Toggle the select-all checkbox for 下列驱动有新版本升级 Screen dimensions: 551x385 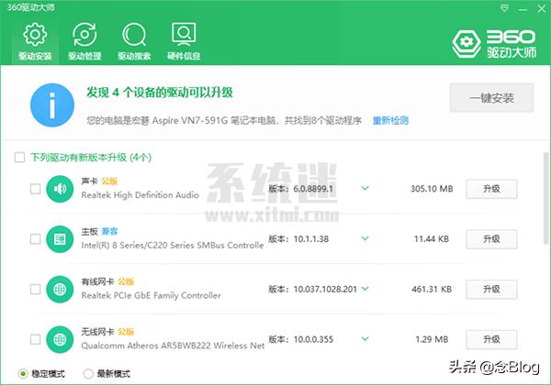[x=19, y=157]
